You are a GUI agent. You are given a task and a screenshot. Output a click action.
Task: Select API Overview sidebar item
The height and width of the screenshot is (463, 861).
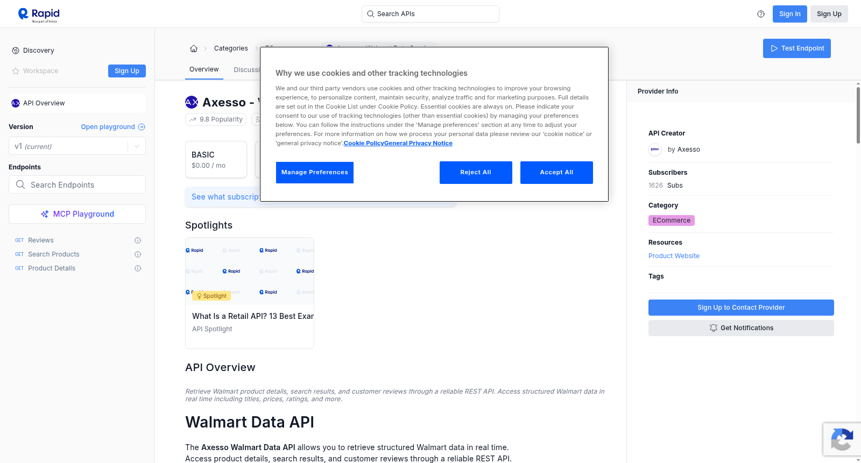77,103
